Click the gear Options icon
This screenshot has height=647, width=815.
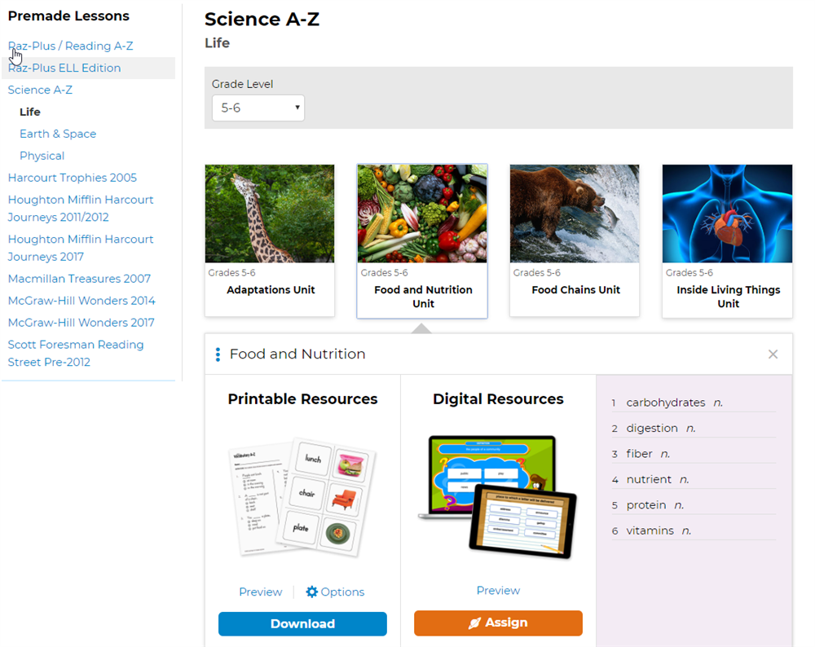click(x=312, y=592)
